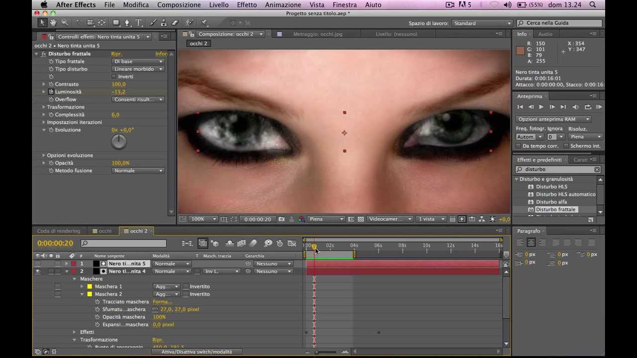Check Invertito for Maschera 1
This screenshot has height=358, width=637.
[x=186, y=286]
